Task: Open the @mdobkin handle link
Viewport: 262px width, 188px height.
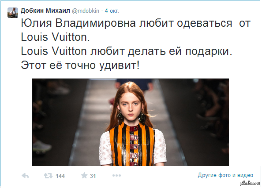Action: 86,11
